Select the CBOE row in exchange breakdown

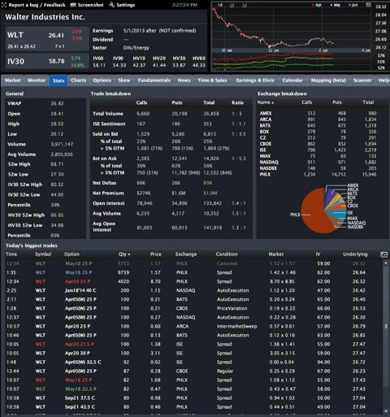(x=318, y=144)
